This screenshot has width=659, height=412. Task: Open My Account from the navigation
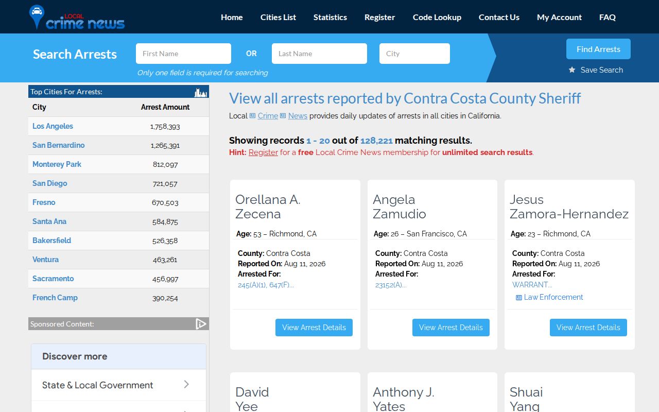pyautogui.click(x=559, y=17)
